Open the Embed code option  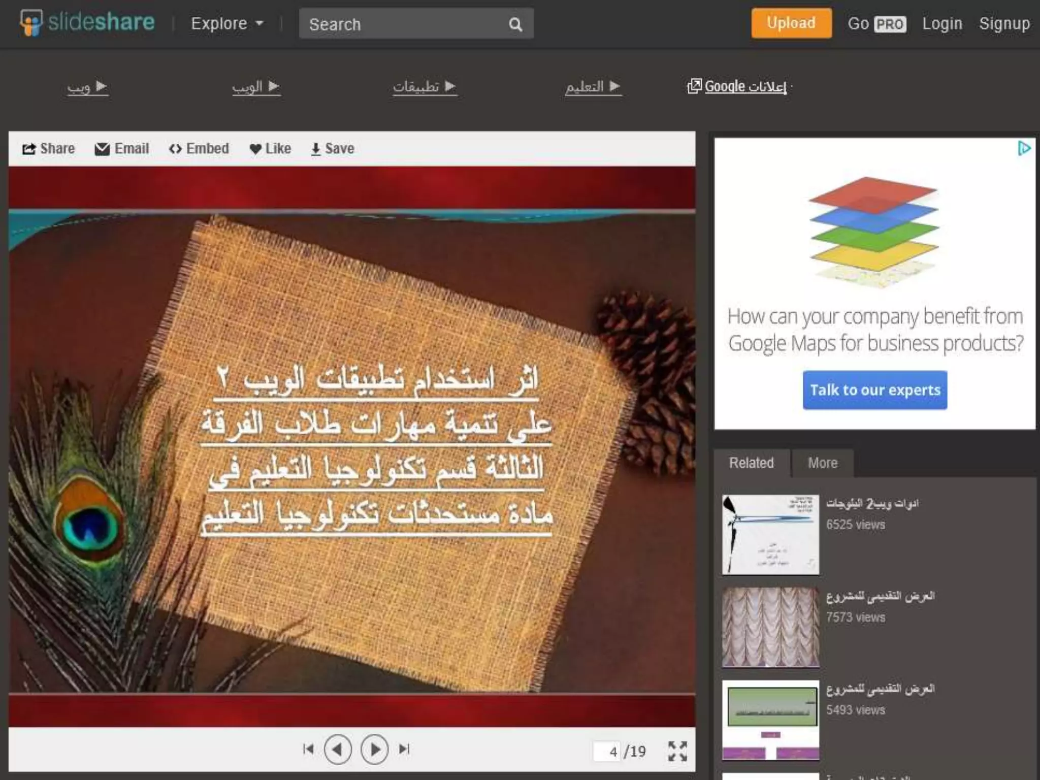(x=199, y=149)
